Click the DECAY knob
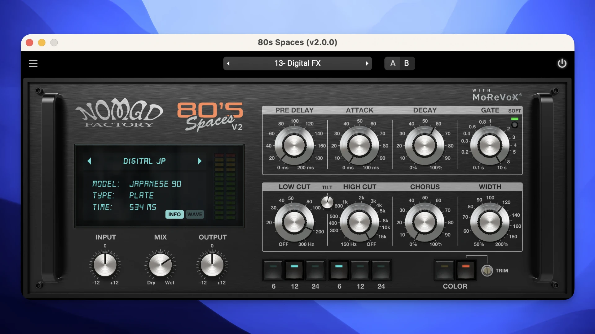 [x=425, y=145]
